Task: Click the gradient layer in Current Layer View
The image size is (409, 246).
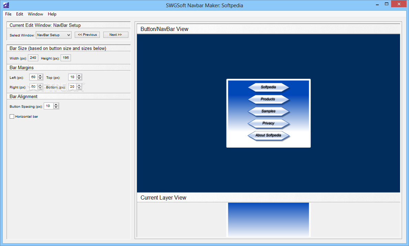Action: 269,220
